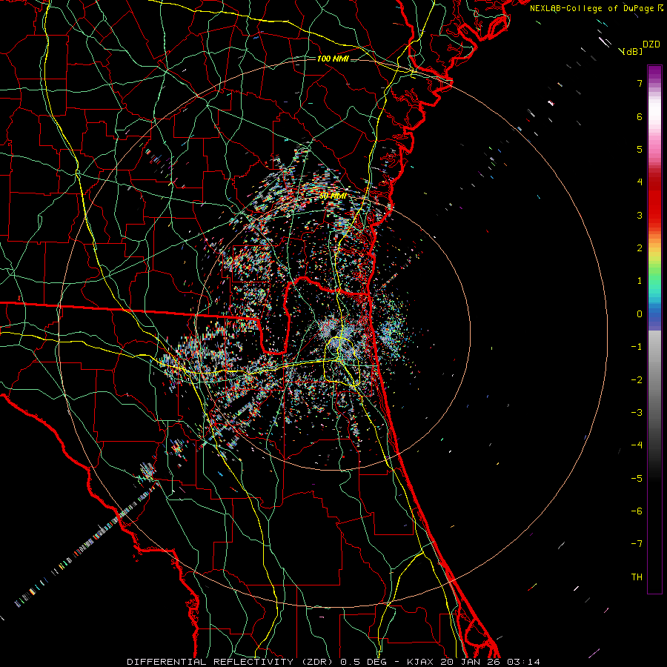Click the -1 value on color scale

[637, 347]
